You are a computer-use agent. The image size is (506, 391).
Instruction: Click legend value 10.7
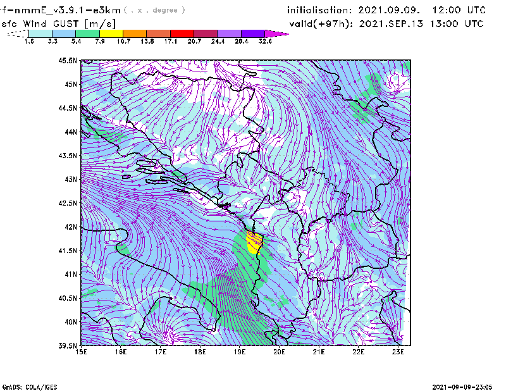tap(123, 41)
